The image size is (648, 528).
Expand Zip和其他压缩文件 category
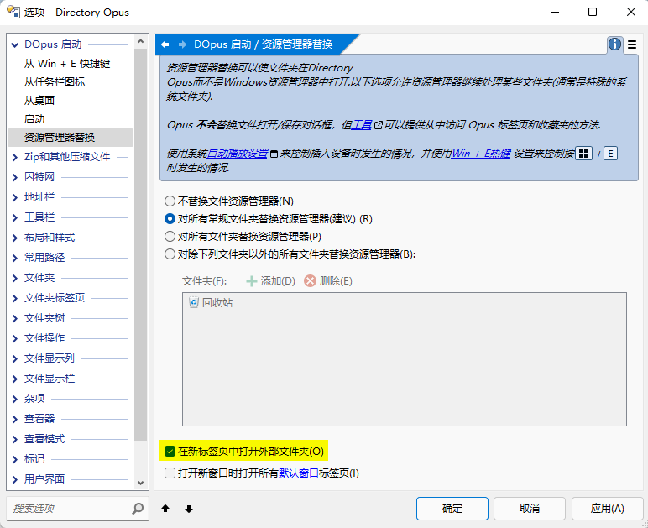click(x=15, y=157)
